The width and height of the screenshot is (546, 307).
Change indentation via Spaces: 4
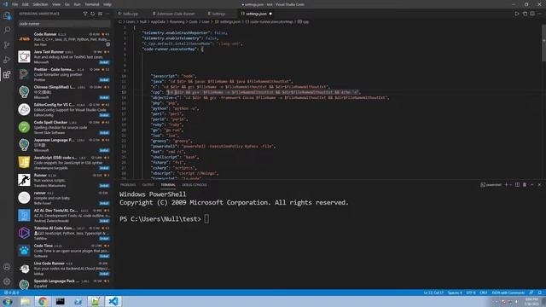point(455,293)
